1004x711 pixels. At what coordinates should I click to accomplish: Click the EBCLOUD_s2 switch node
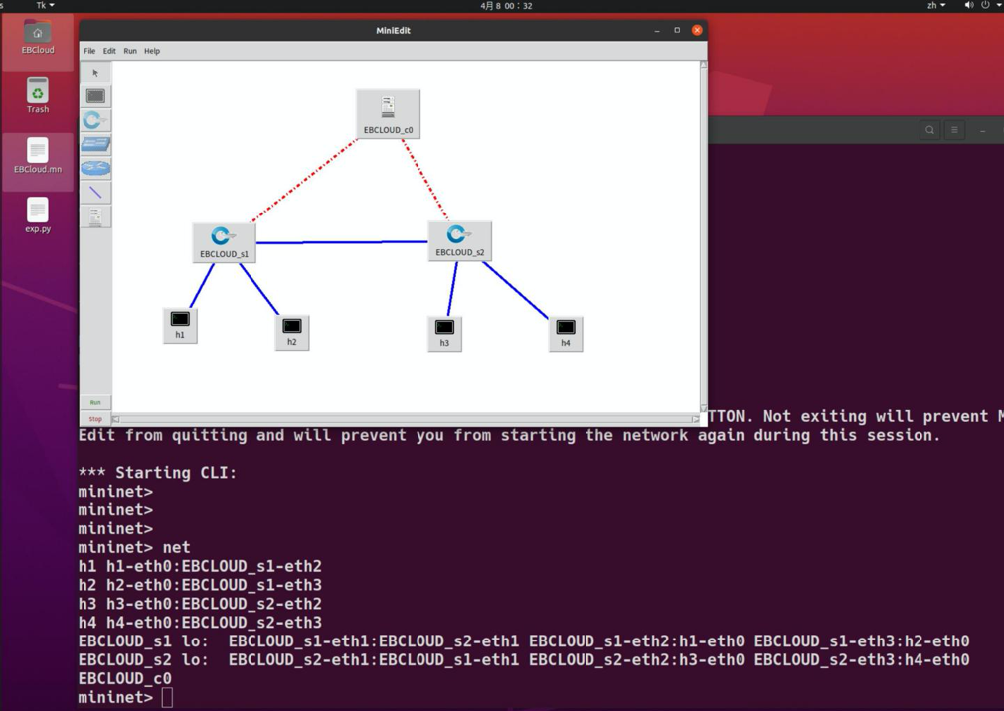pos(459,240)
